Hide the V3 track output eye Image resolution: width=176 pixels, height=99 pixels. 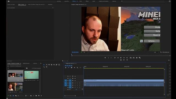coord(75,76)
